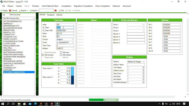
Task: Open Task View on taskbar
Action: pyautogui.click(x=13, y=104)
